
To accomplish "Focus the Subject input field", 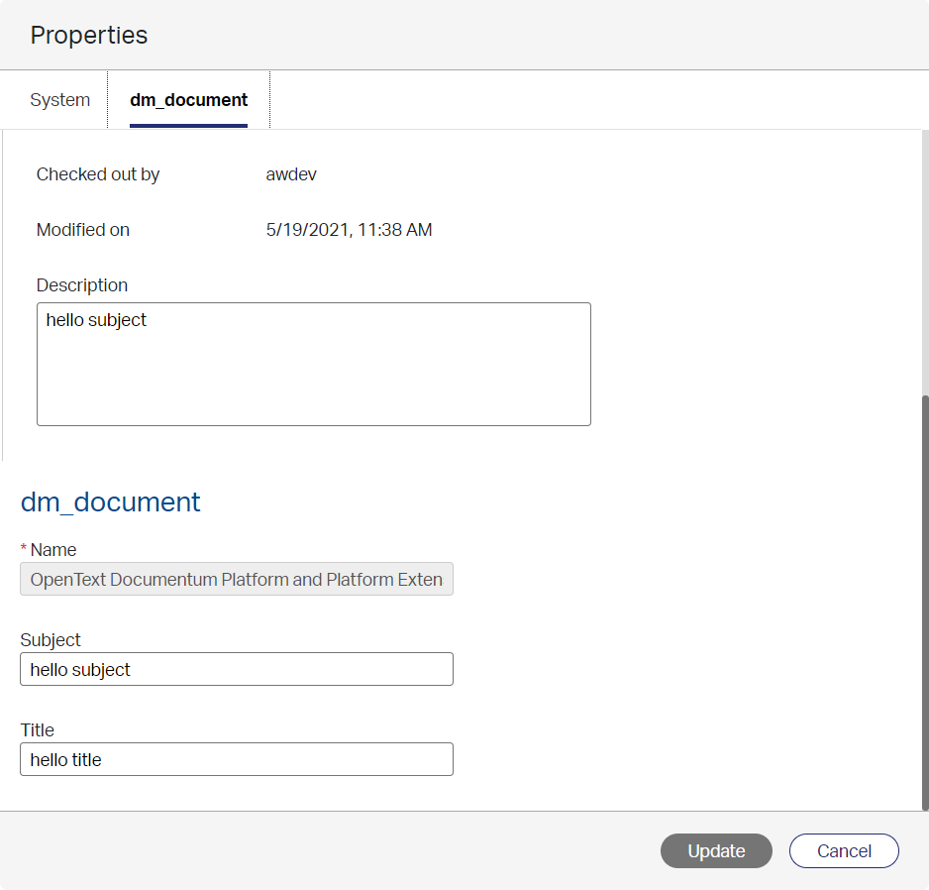I will pyautogui.click(x=236, y=670).
